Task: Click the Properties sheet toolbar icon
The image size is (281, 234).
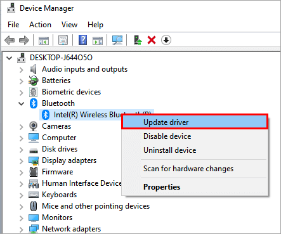Action: (63, 40)
